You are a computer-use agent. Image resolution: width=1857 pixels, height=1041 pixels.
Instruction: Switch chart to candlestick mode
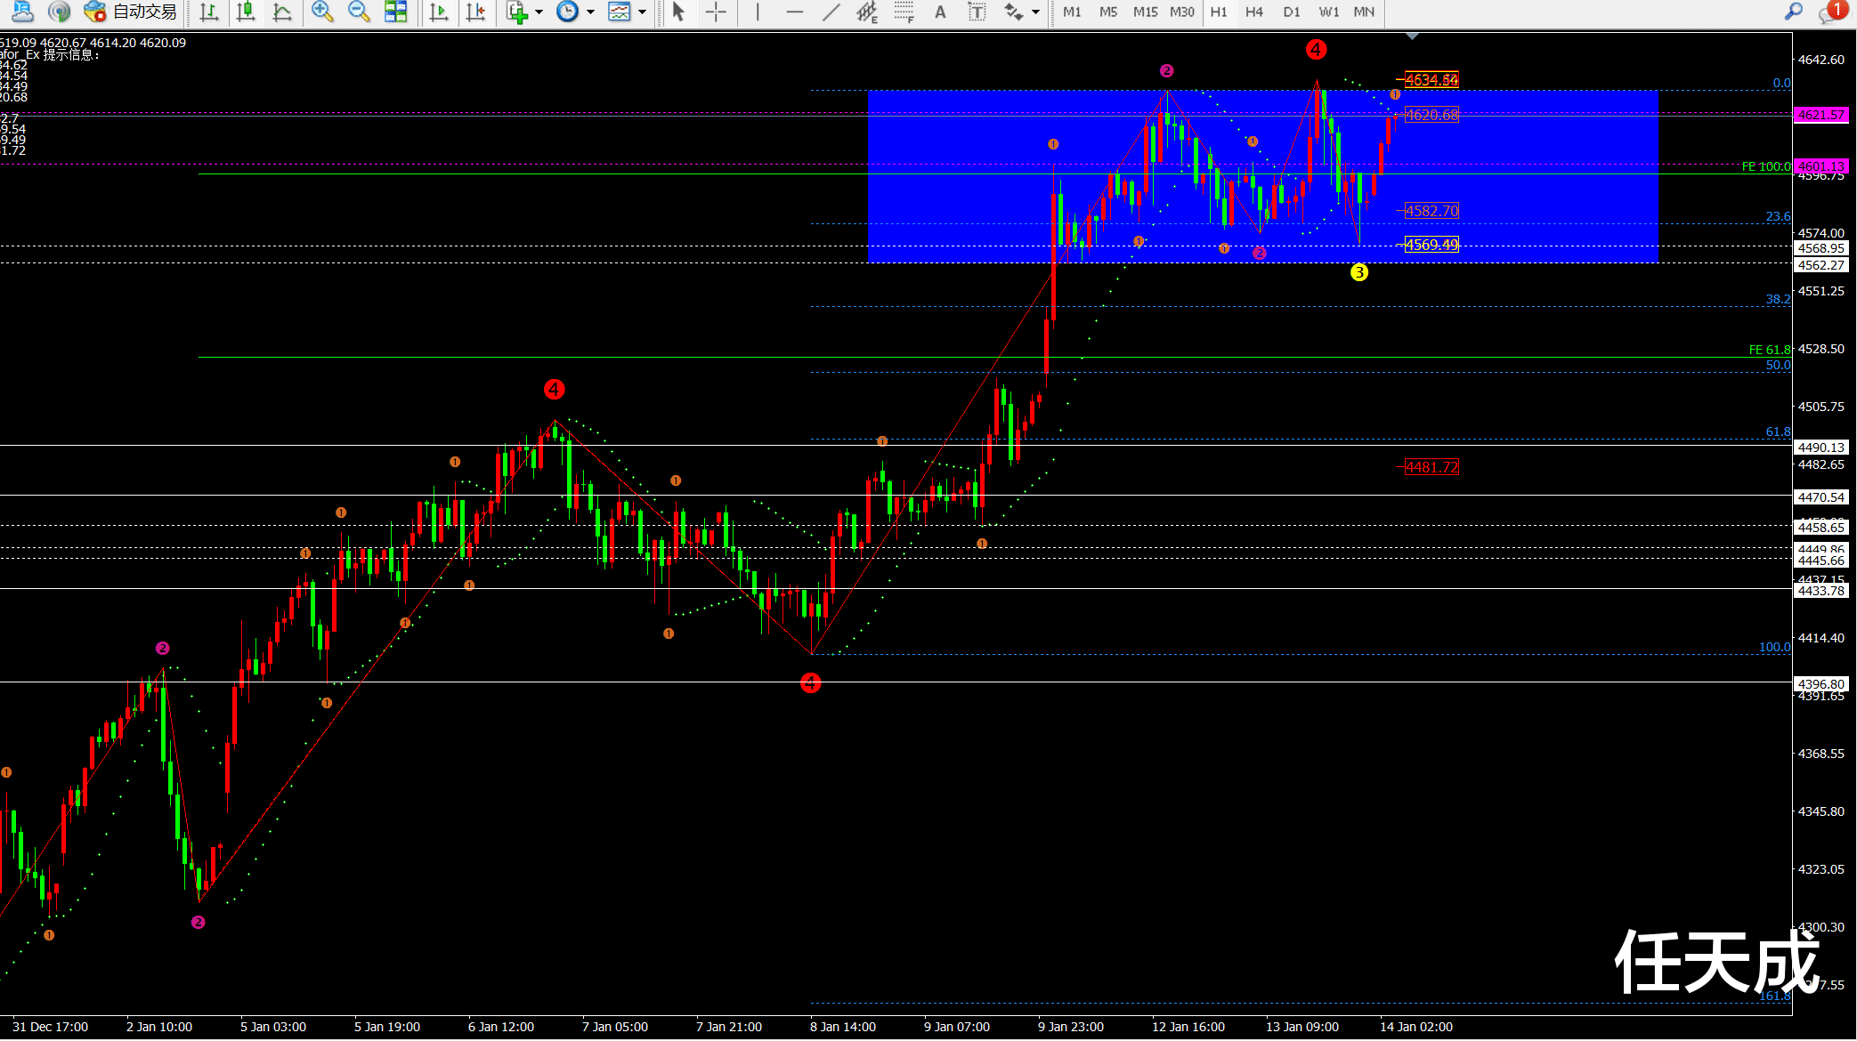(246, 12)
